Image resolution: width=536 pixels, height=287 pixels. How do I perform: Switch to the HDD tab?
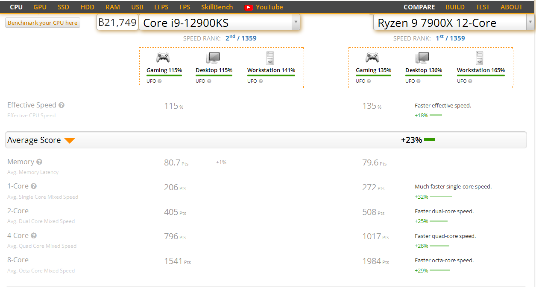click(88, 7)
